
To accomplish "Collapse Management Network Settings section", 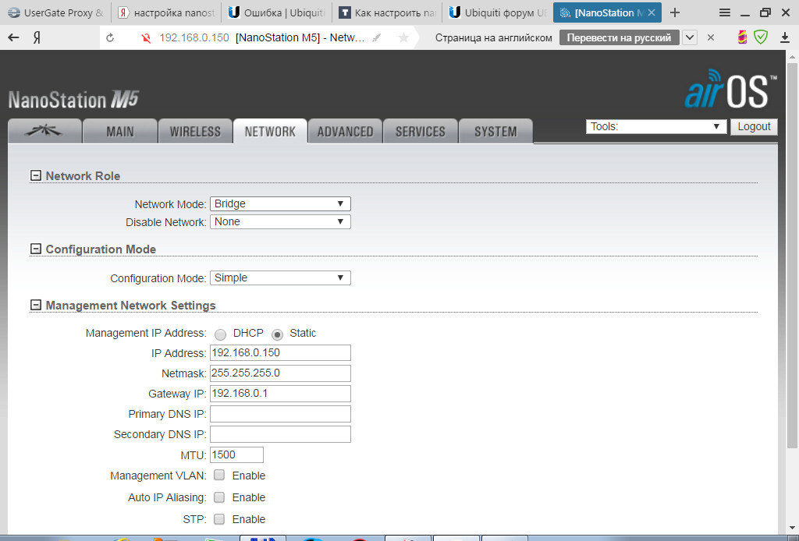I will click(x=36, y=305).
